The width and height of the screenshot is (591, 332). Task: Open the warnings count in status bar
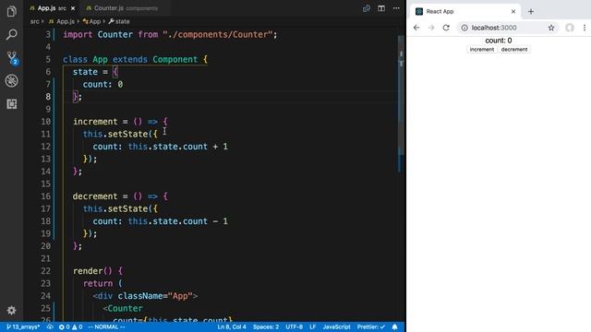pyautogui.click(x=78, y=326)
